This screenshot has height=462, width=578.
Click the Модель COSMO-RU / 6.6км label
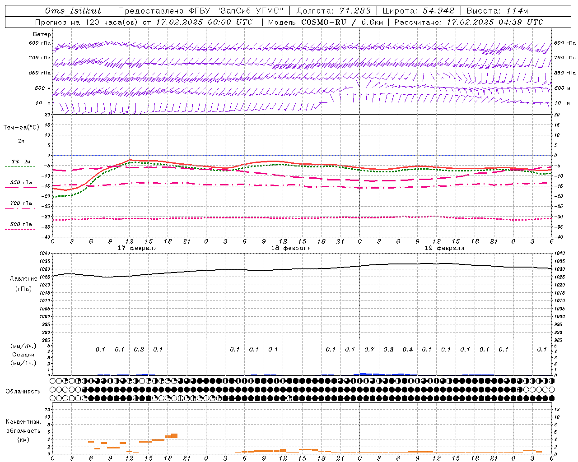click(325, 22)
